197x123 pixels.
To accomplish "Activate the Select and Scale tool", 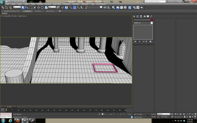I will click(x=46, y=8).
